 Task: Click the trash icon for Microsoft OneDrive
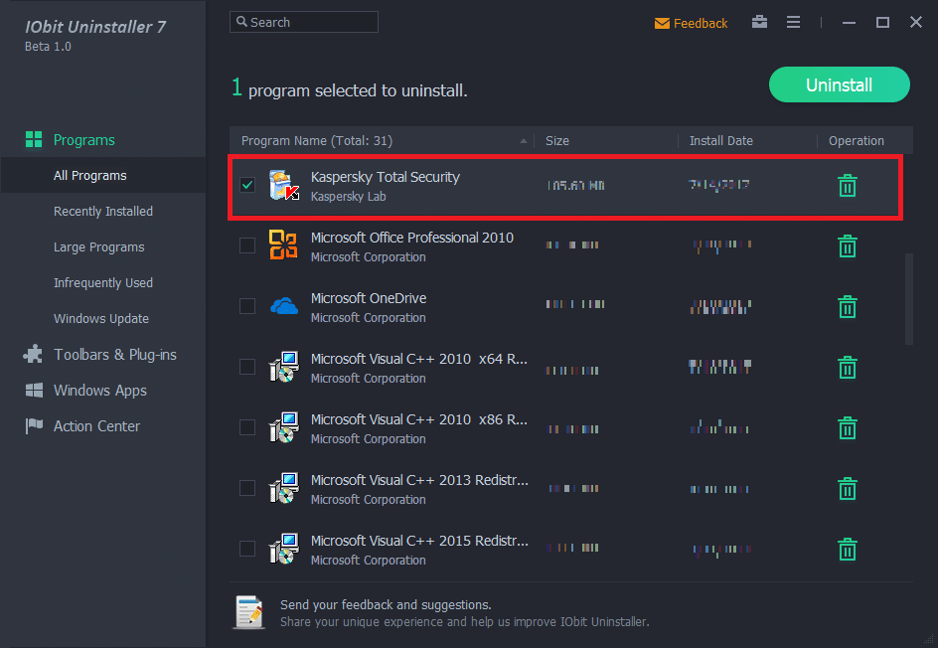point(847,306)
